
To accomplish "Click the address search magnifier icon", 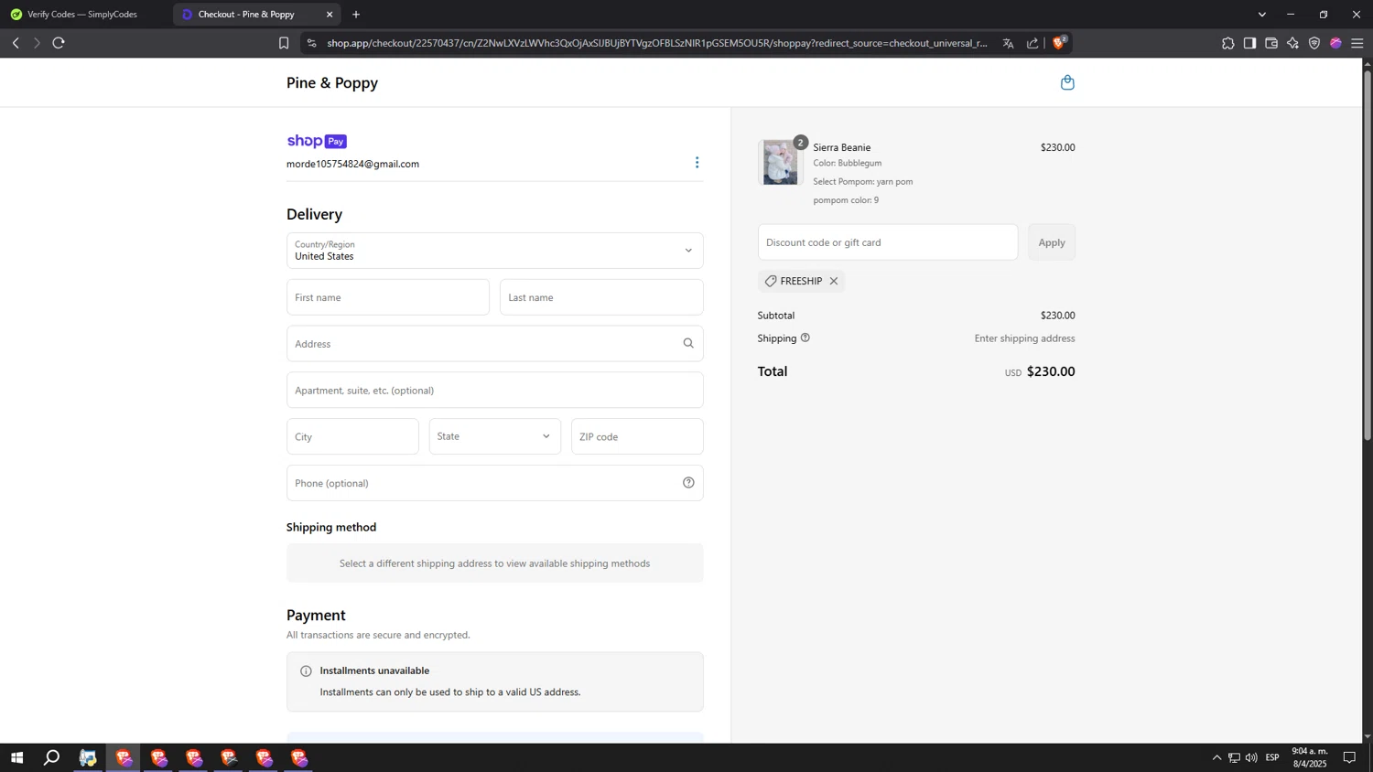I will [688, 344].
